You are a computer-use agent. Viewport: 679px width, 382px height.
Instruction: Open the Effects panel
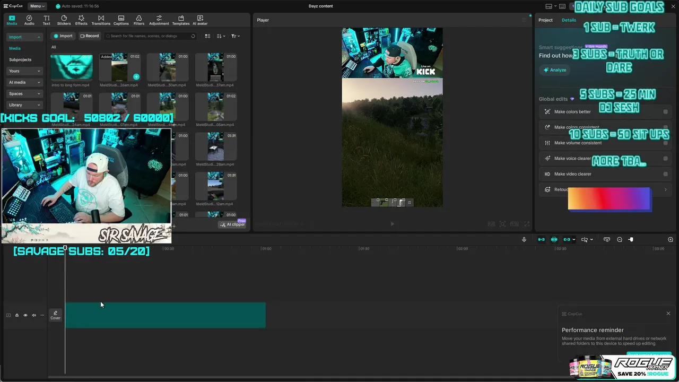pyautogui.click(x=81, y=20)
